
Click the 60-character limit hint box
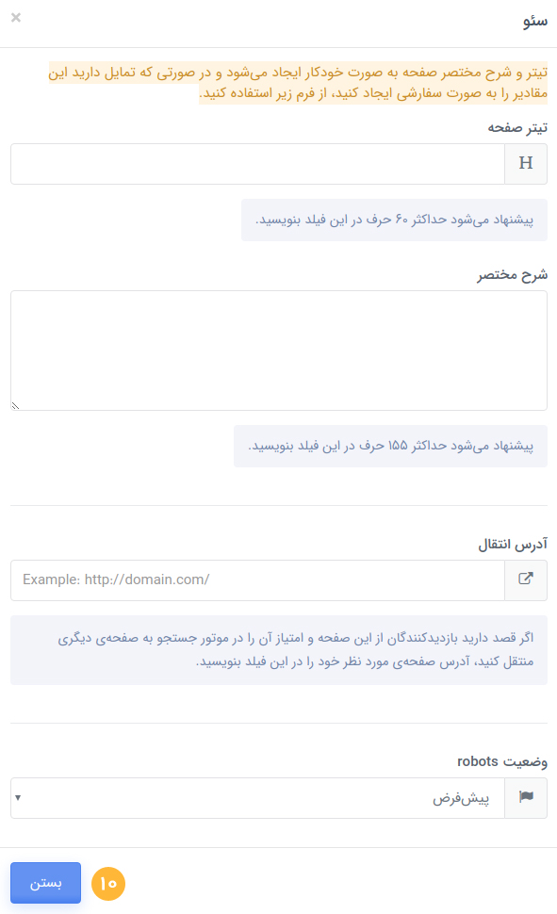pyautogui.click(x=394, y=220)
